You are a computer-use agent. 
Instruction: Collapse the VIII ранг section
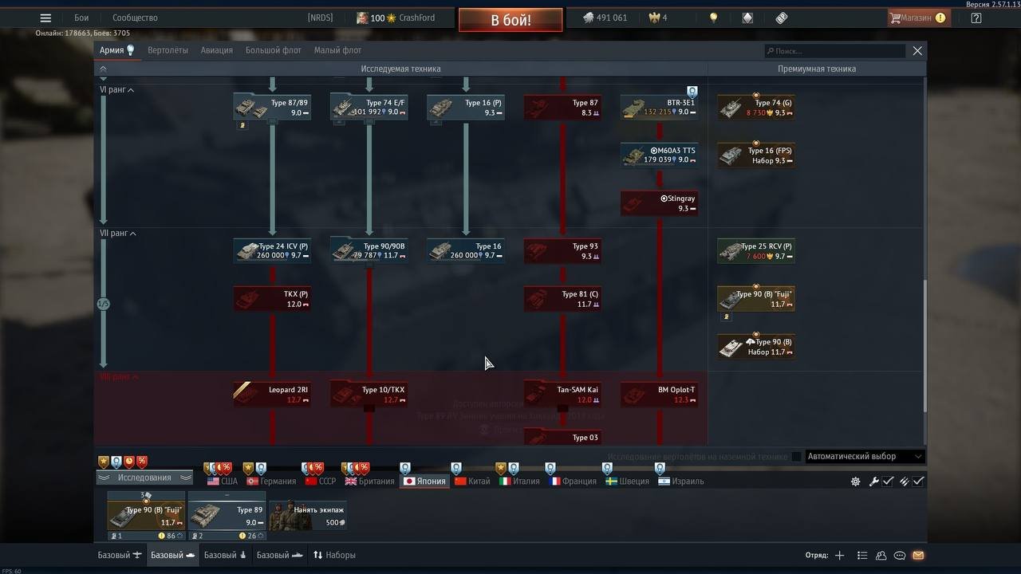(x=119, y=377)
